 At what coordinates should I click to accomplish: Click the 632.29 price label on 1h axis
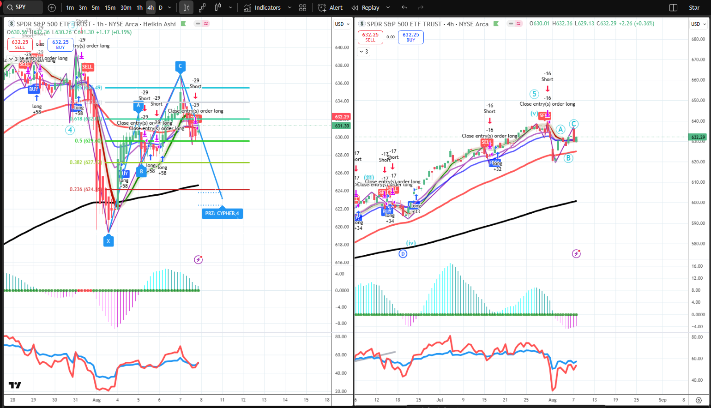coord(342,117)
